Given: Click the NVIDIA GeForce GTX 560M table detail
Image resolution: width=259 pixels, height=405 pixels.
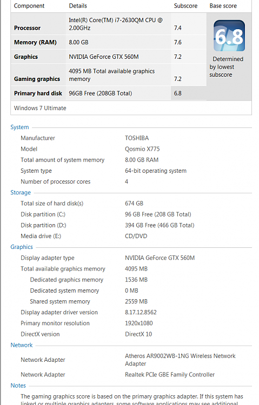Looking at the screenshot, I should [x=103, y=57].
